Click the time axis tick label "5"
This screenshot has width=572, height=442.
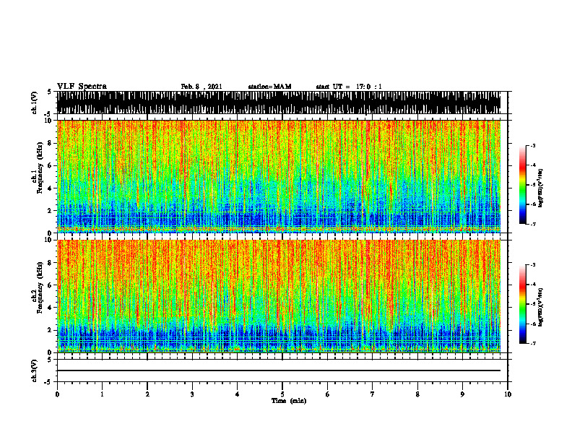[x=282, y=394]
